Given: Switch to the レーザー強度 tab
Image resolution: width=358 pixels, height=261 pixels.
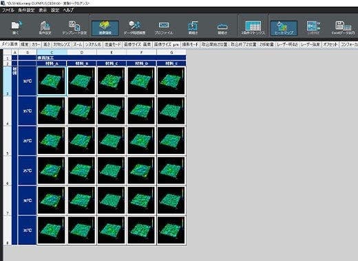Looking at the screenshot, I should (310, 45).
